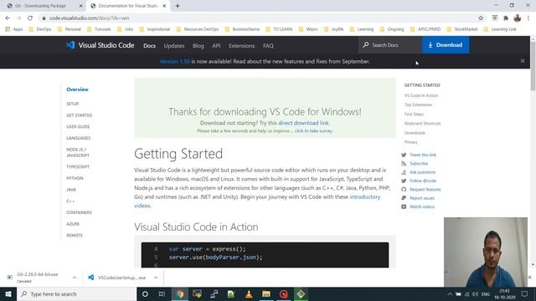Open the Updates navigation item
The height and width of the screenshot is (301, 536).
(x=174, y=46)
